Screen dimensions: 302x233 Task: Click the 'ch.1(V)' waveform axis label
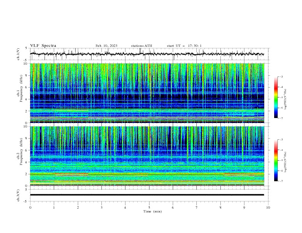pyautogui.click(x=18, y=54)
